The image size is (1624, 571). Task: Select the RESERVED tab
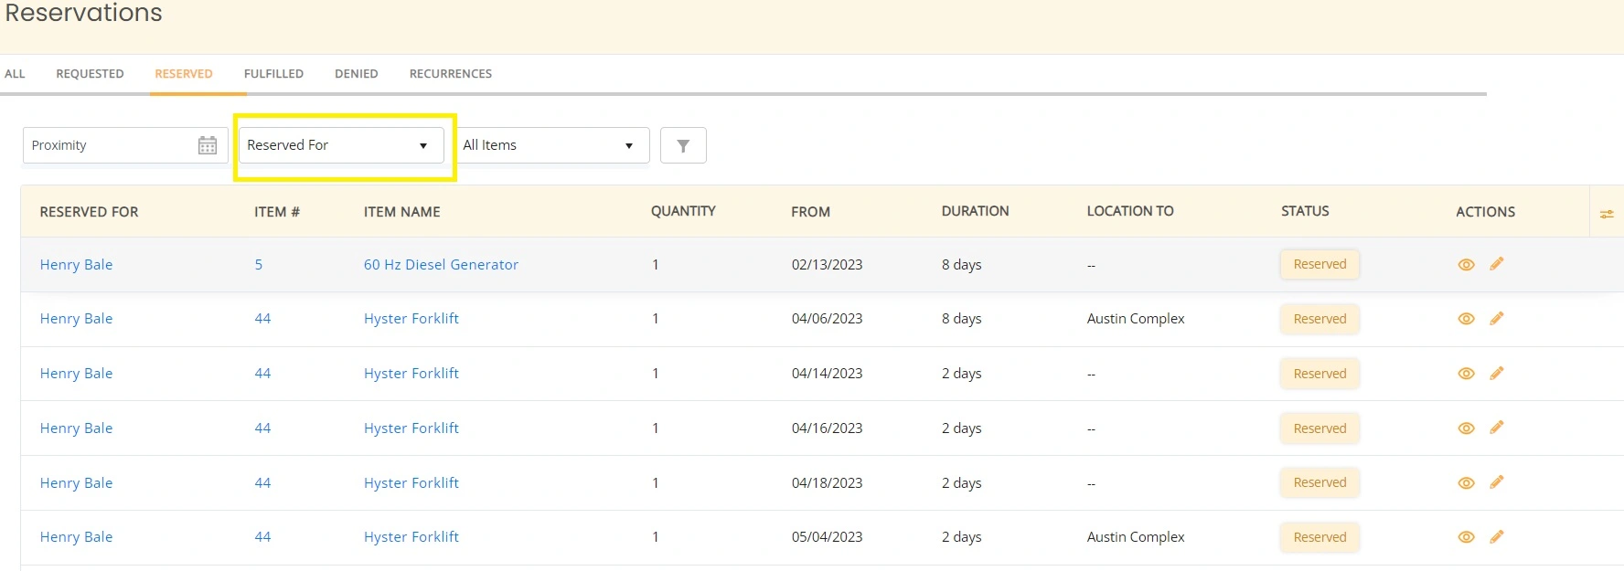[x=183, y=74]
